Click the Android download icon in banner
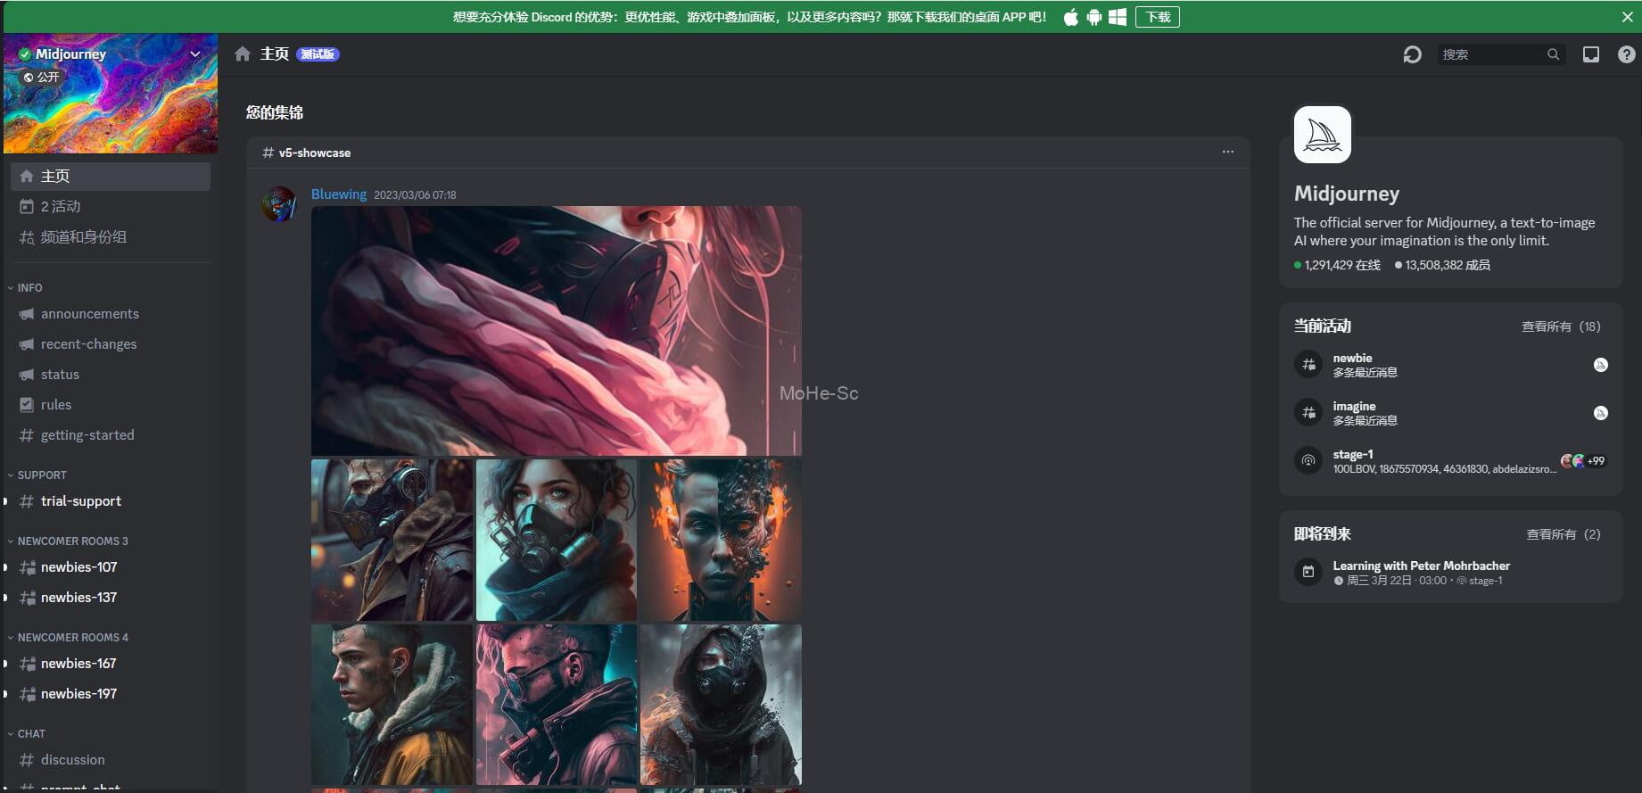The width and height of the screenshot is (1642, 793). (x=1094, y=17)
